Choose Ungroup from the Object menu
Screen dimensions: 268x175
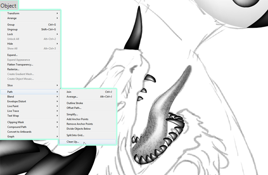click(x=30, y=30)
